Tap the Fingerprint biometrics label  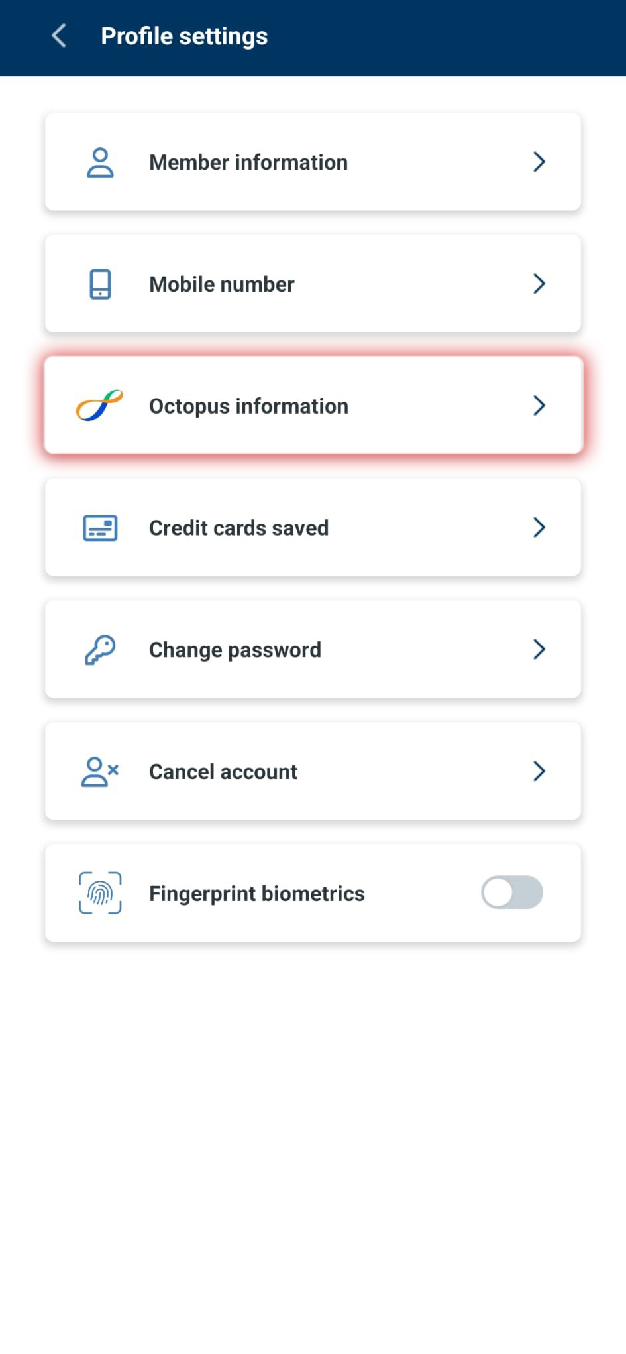257,894
